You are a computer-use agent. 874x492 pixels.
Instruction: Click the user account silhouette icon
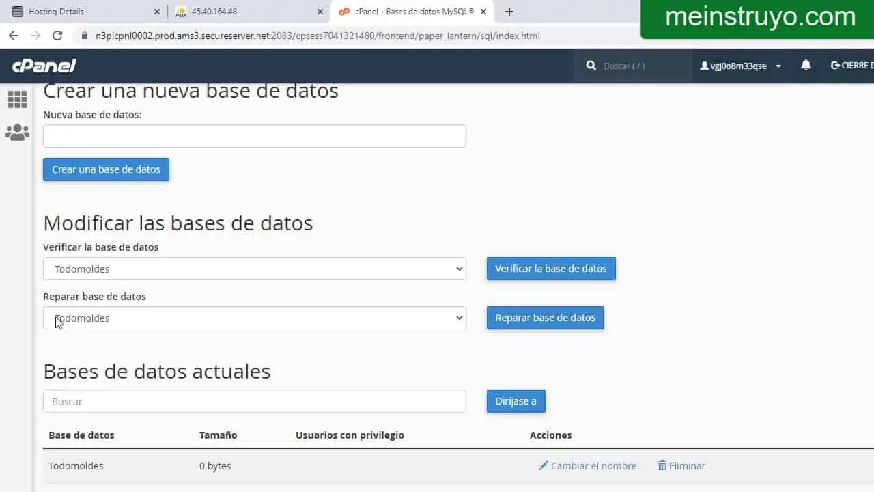tap(705, 66)
